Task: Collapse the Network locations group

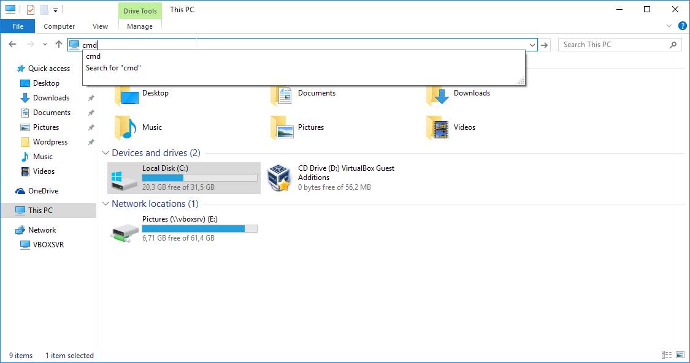Action: tap(105, 204)
